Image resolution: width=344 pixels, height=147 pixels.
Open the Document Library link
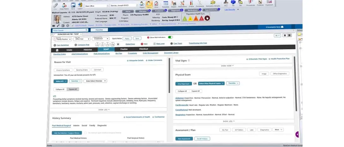171,53
